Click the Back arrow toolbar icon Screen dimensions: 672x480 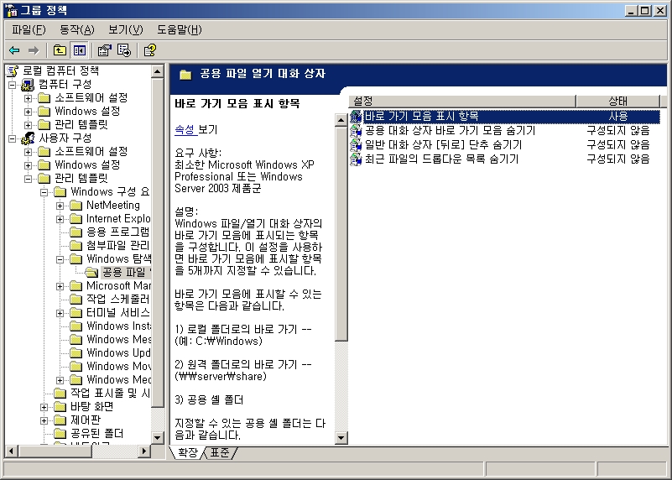pos(14,50)
